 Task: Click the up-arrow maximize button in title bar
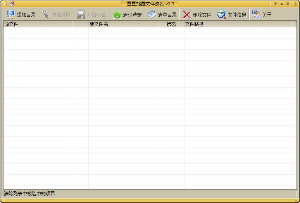pyautogui.click(x=282, y=4)
